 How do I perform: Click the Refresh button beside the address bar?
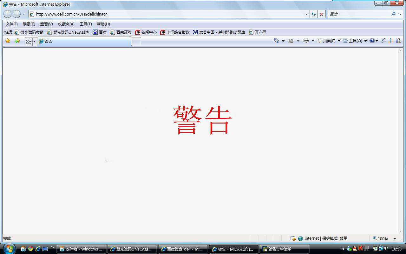[x=313, y=14]
